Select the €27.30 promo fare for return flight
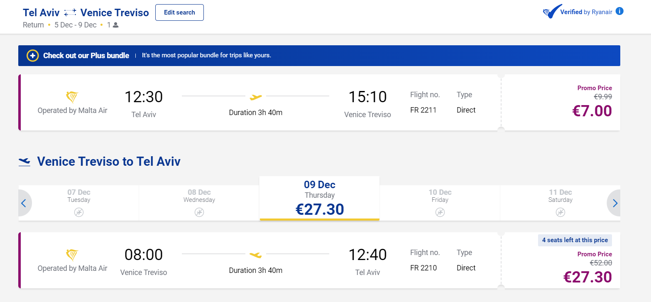 (x=587, y=277)
